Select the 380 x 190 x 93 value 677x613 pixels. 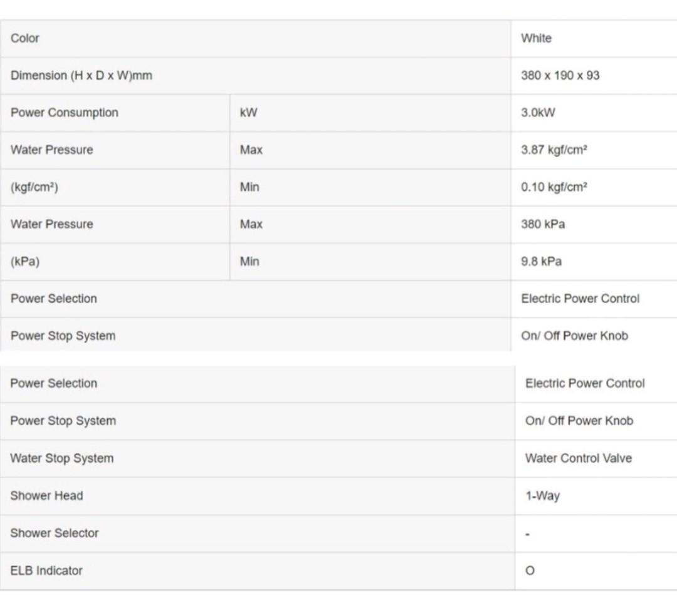tap(560, 76)
